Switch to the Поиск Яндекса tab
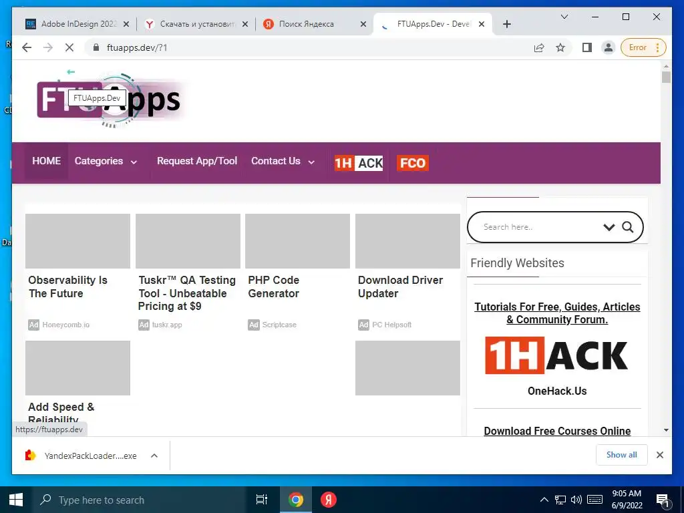The height and width of the screenshot is (513, 684). (315, 24)
